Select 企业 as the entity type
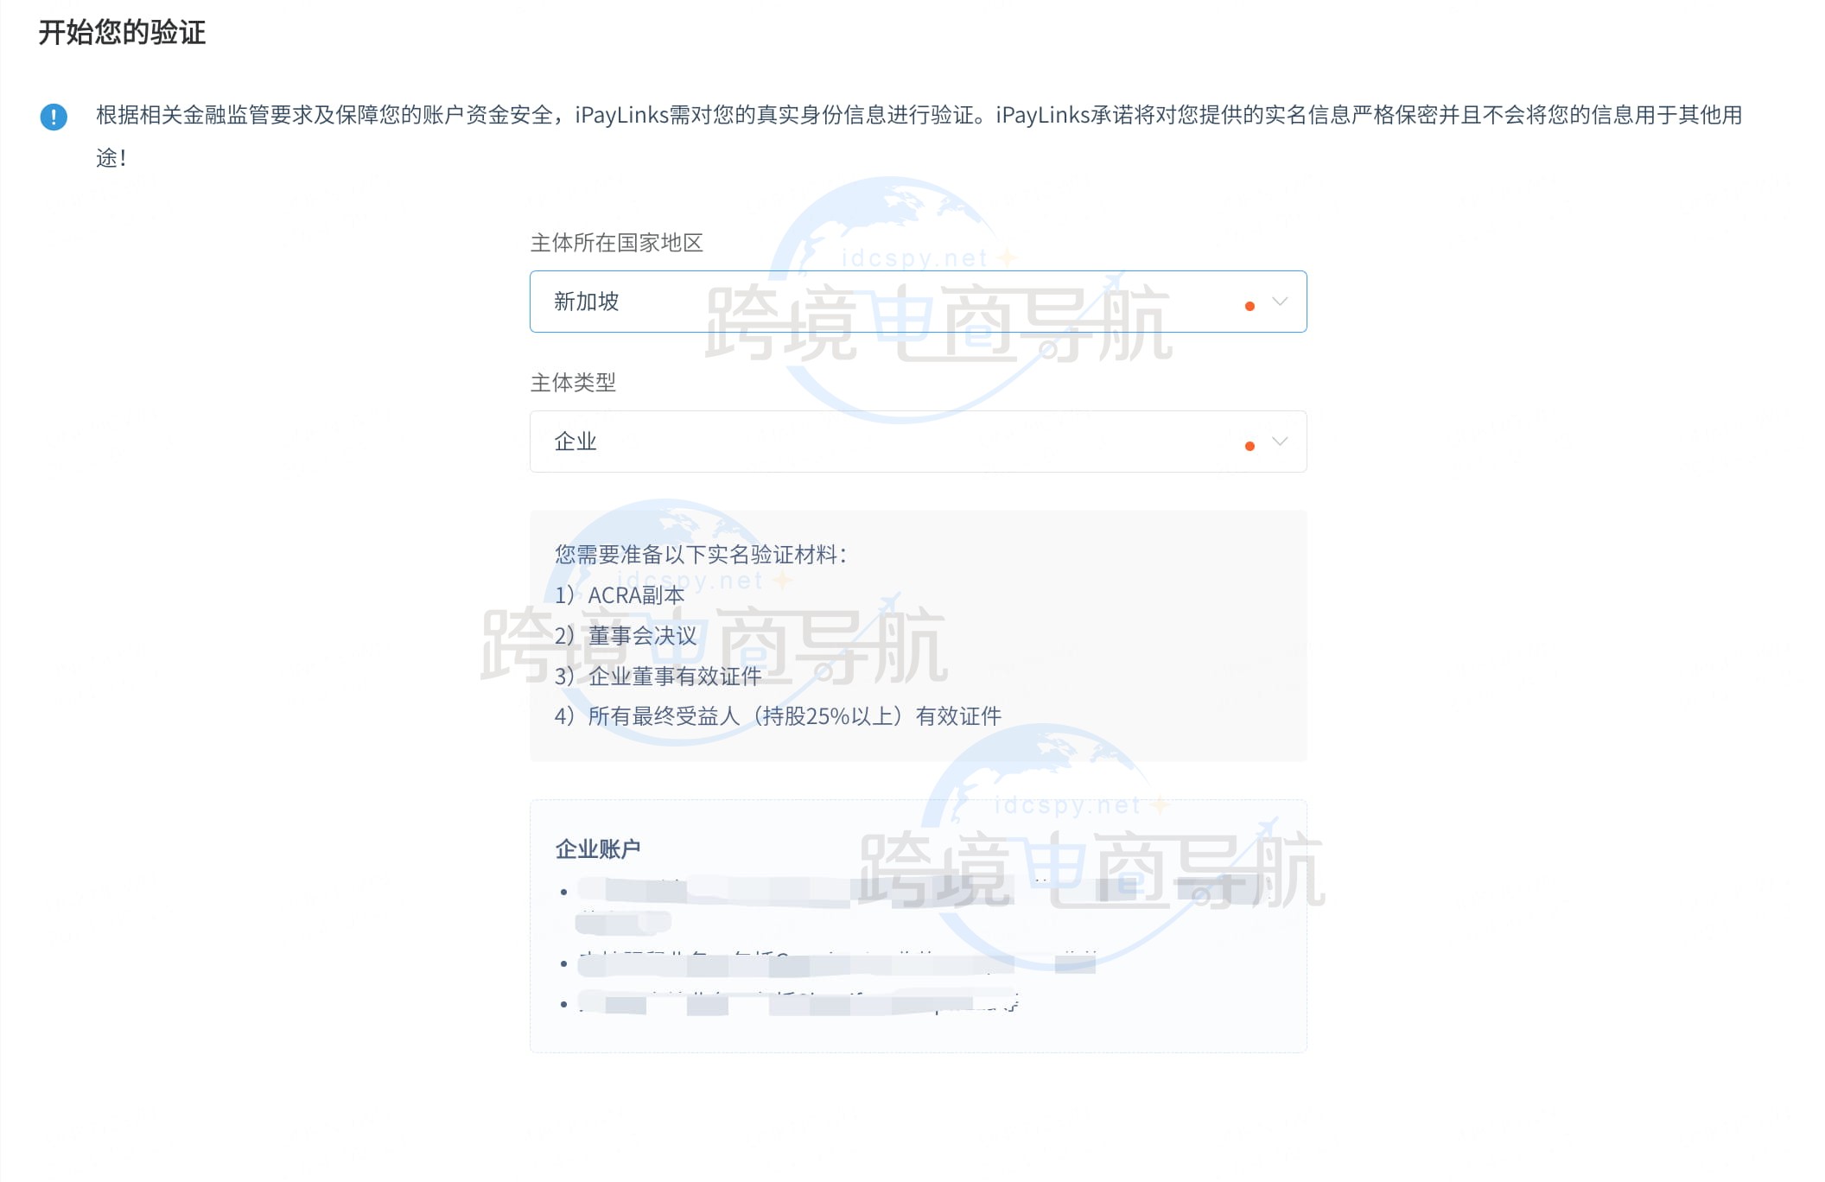The width and height of the screenshot is (1825, 1182). point(575,442)
